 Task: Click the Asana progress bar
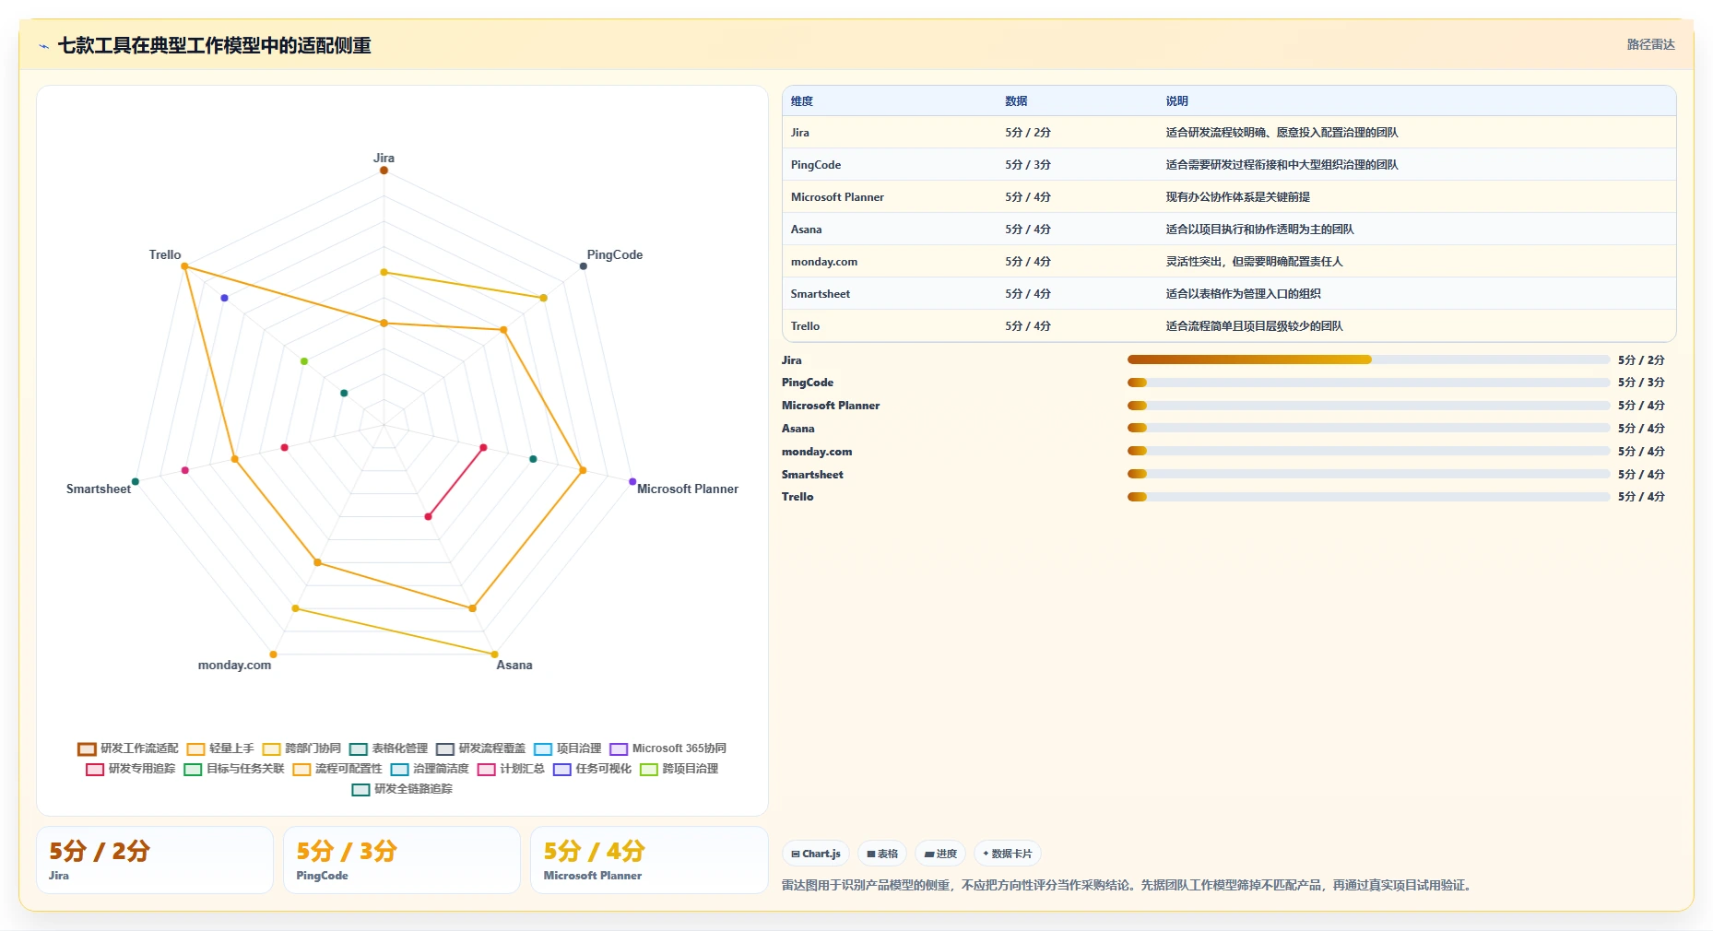(1368, 429)
